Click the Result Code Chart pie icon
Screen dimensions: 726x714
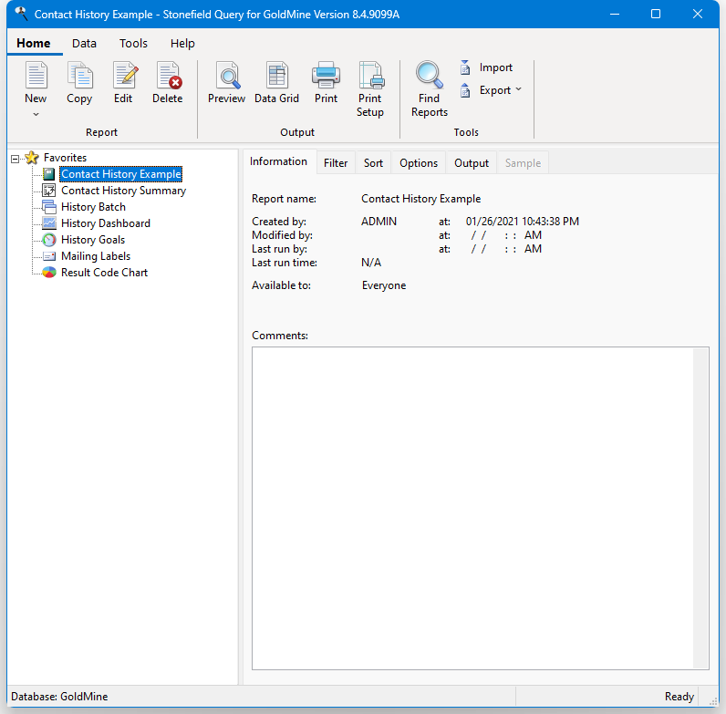tap(48, 273)
